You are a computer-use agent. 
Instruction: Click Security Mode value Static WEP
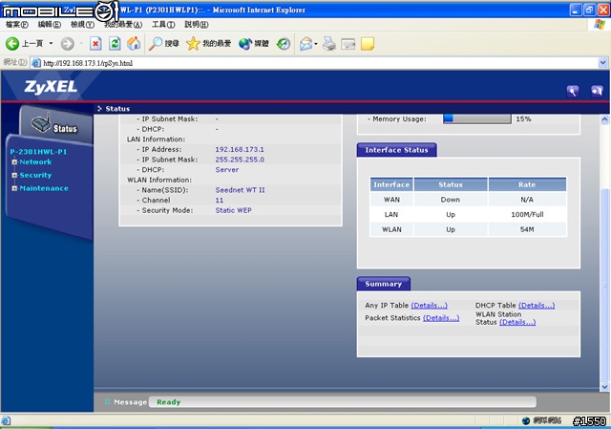[x=233, y=210]
